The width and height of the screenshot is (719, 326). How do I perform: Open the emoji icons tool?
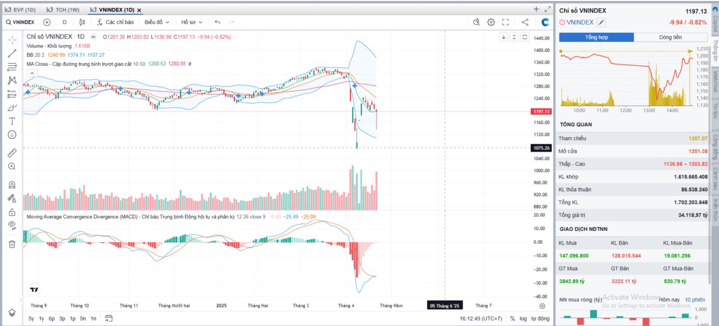pyautogui.click(x=11, y=135)
